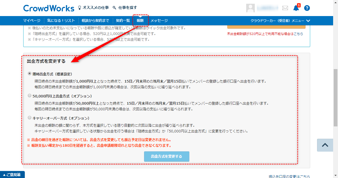The height and width of the screenshot is (178, 338).
Task: Open the 報酬 tab
Action: (x=140, y=21)
